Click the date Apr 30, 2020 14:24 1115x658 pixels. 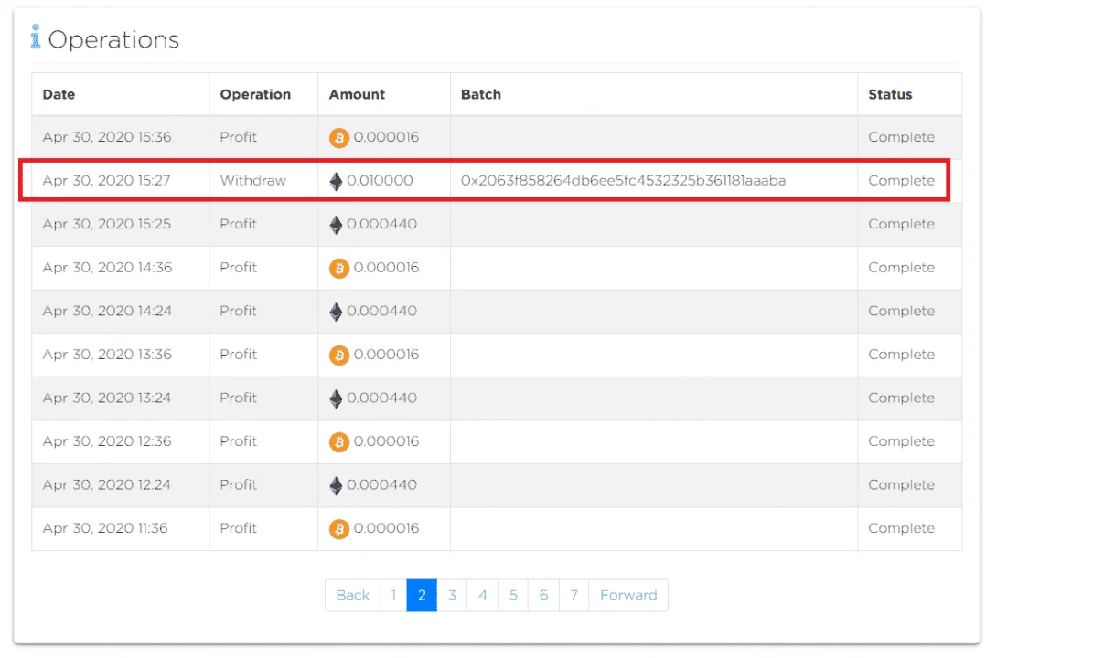coord(106,311)
